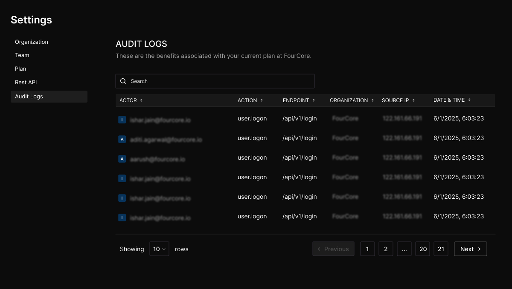Sort using the SOURCE IP arrows
This screenshot has height=289, width=512.
pyautogui.click(x=413, y=100)
